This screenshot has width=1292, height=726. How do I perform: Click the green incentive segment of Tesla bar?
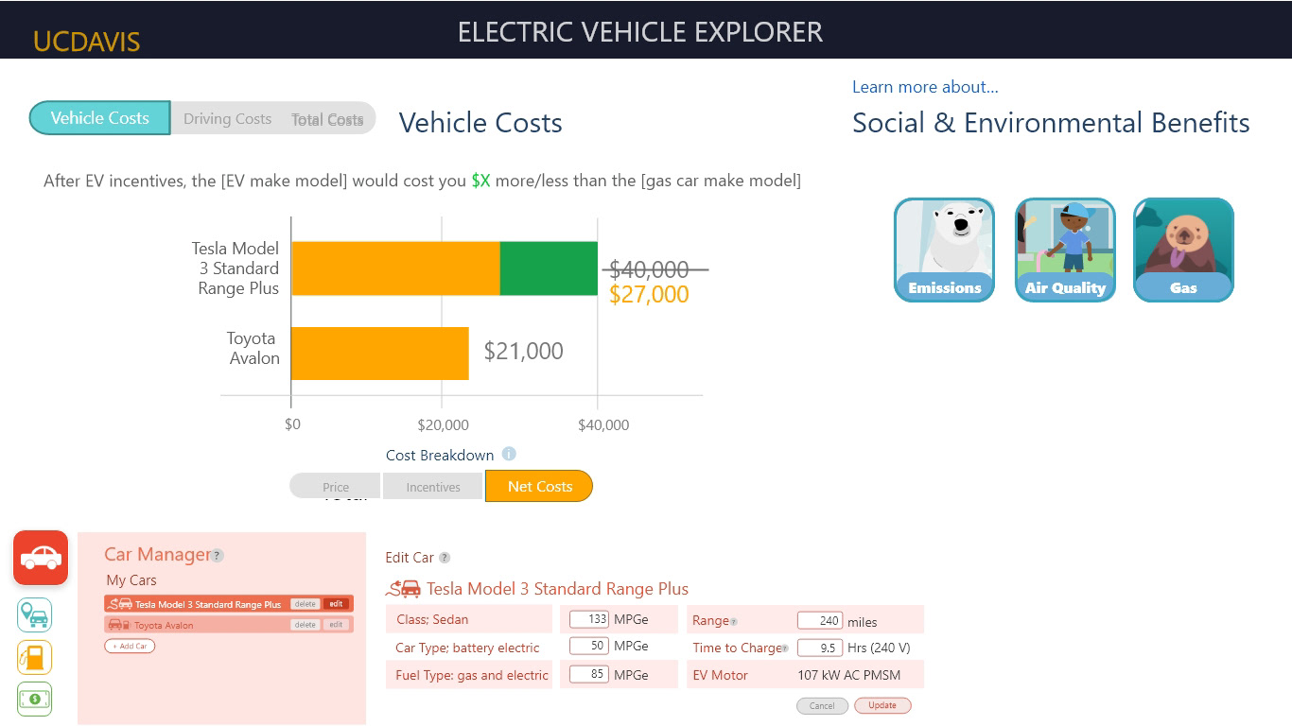click(x=549, y=268)
